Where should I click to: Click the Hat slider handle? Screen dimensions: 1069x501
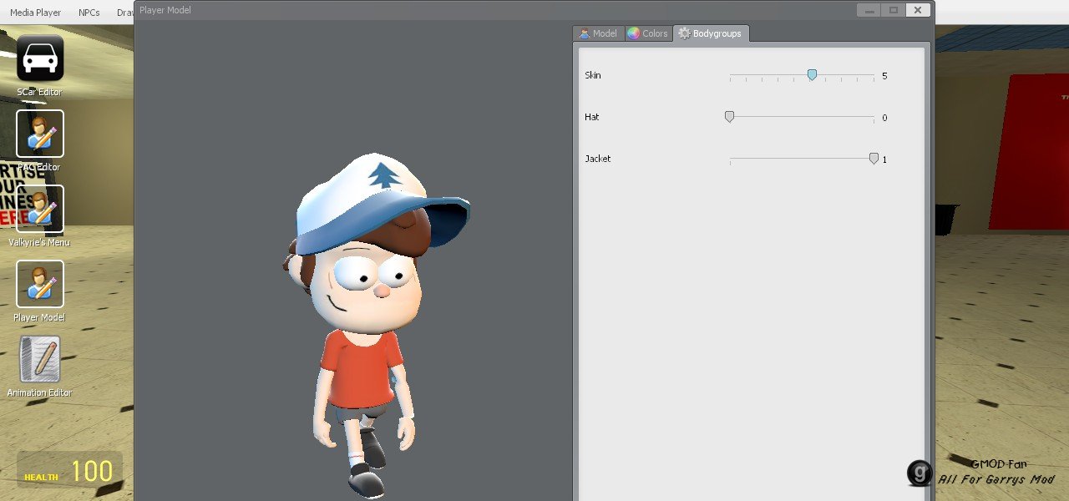(729, 117)
